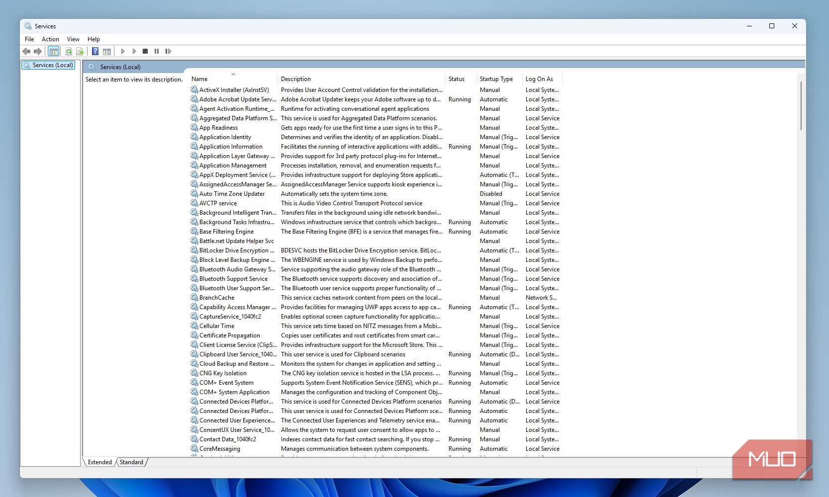The image size is (829, 497).
Task: Click the vertical scrollbar thumb of services list
Action: 801,106
